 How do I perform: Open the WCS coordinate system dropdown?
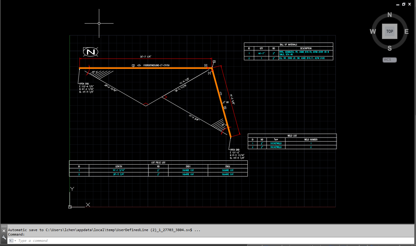(389, 60)
